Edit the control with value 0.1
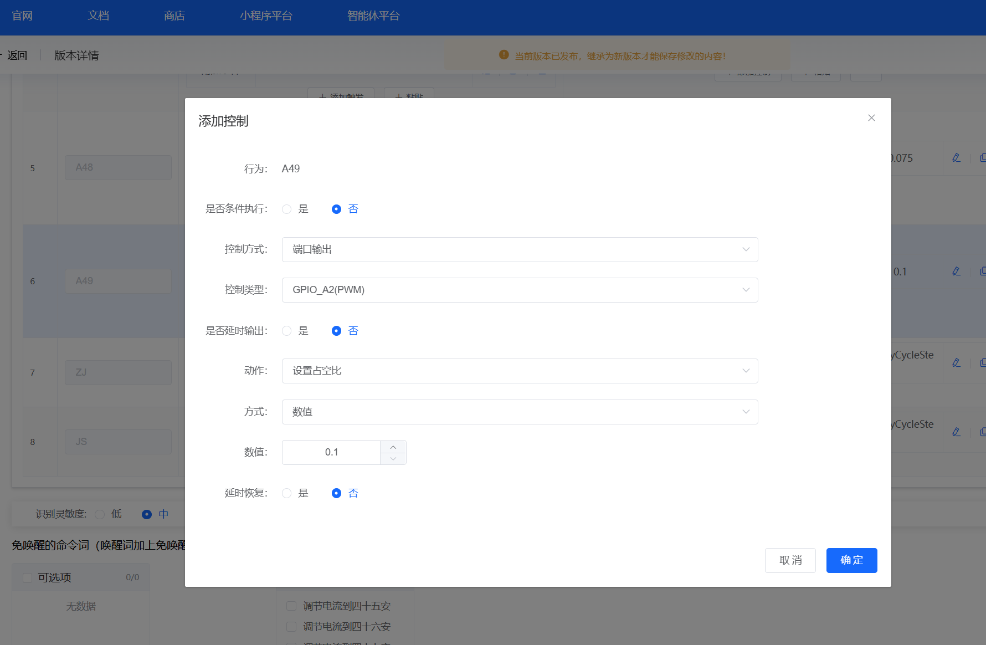Screen dimensions: 986x645 [956, 272]
